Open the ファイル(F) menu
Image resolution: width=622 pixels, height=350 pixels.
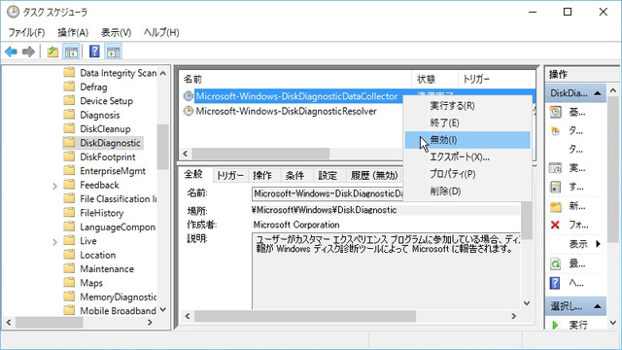point(26,32)
